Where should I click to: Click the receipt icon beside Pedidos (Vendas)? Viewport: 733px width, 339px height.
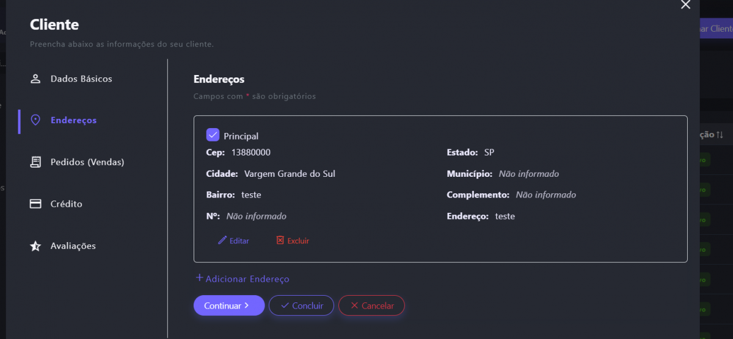(x=35, y=162)
